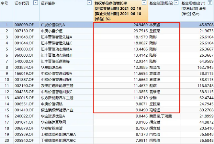Click growth value 9.8071

pyautogui.click(x=142, y=104)
